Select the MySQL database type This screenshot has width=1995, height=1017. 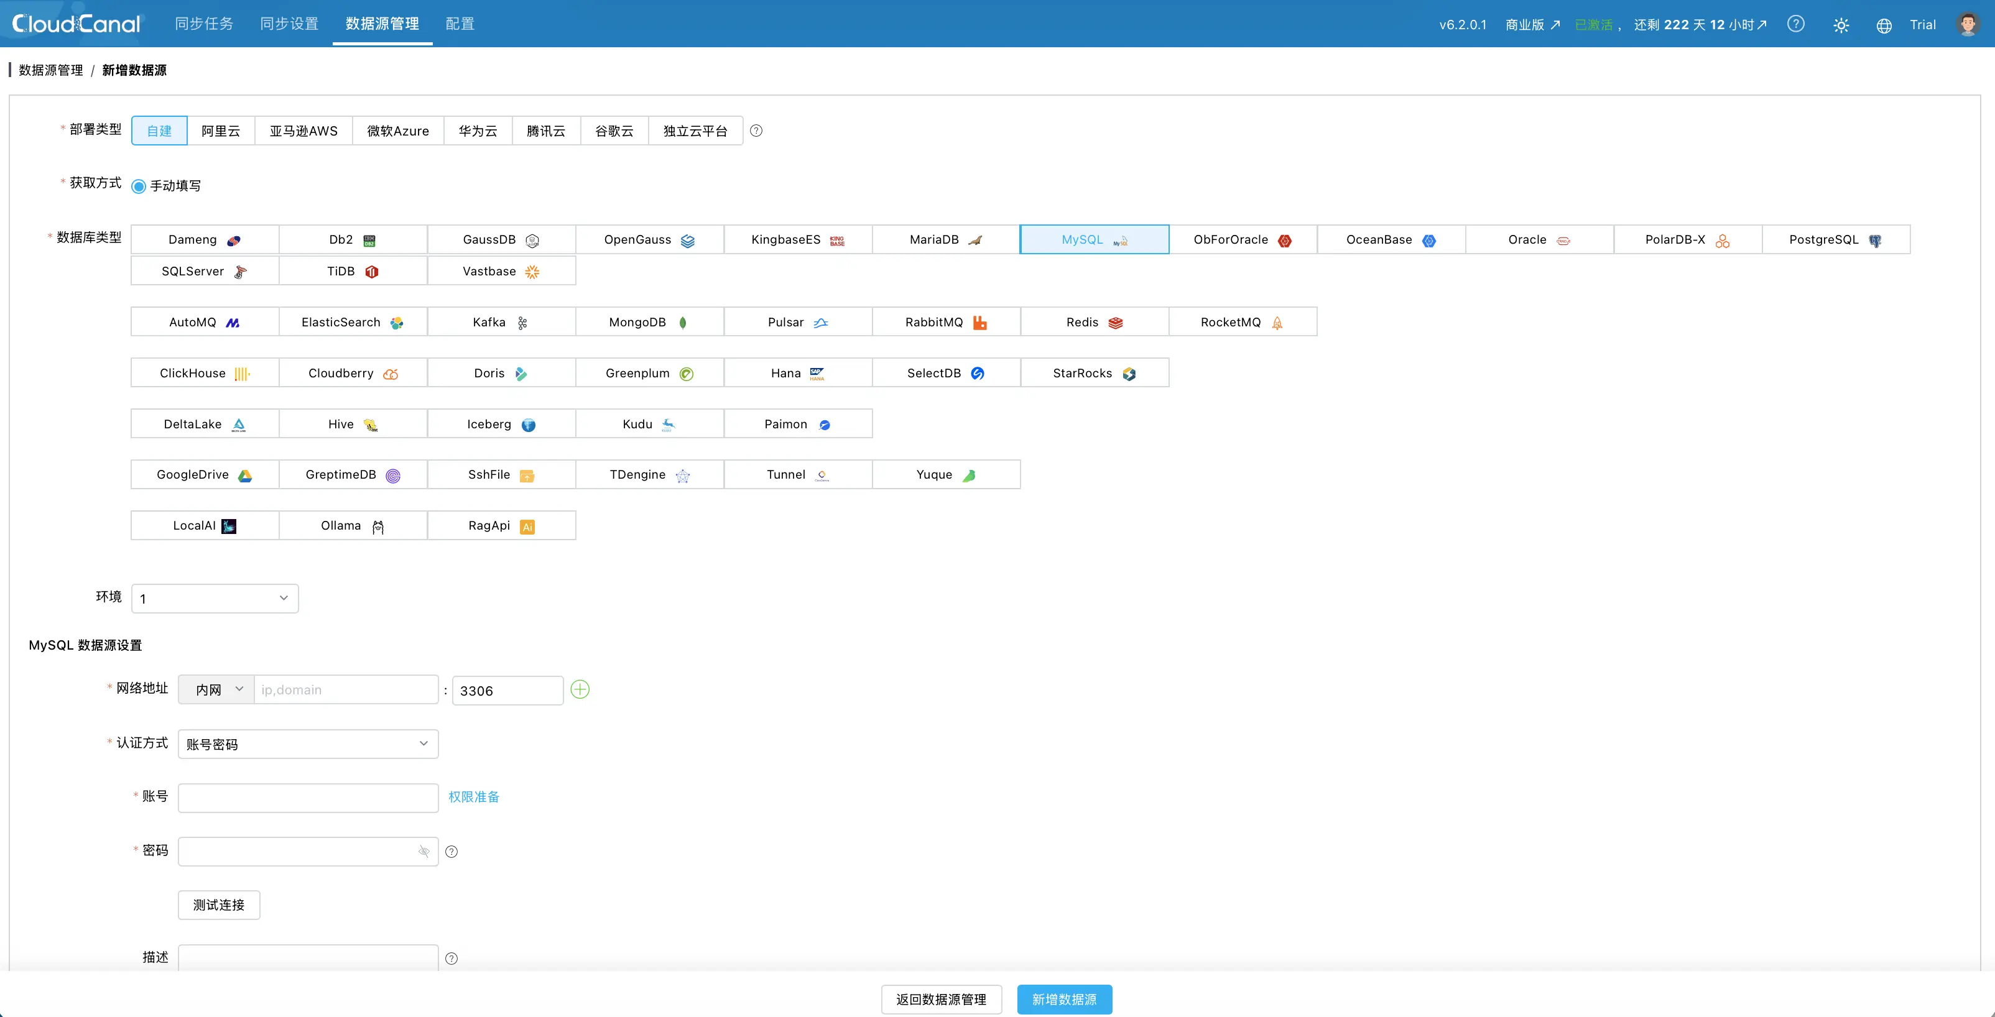click(1095, 240)
